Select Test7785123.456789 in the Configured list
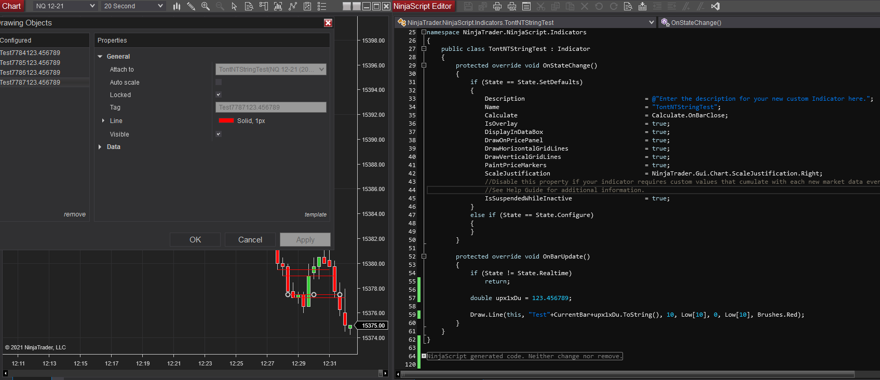This screenshot has height=380, width=880. coord(30,63)
